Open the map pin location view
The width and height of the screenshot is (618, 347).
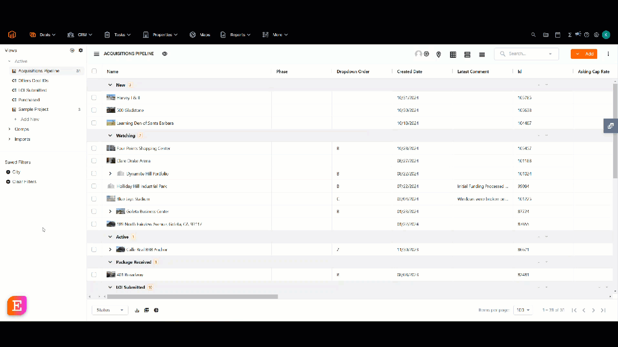tap(438, 54)
